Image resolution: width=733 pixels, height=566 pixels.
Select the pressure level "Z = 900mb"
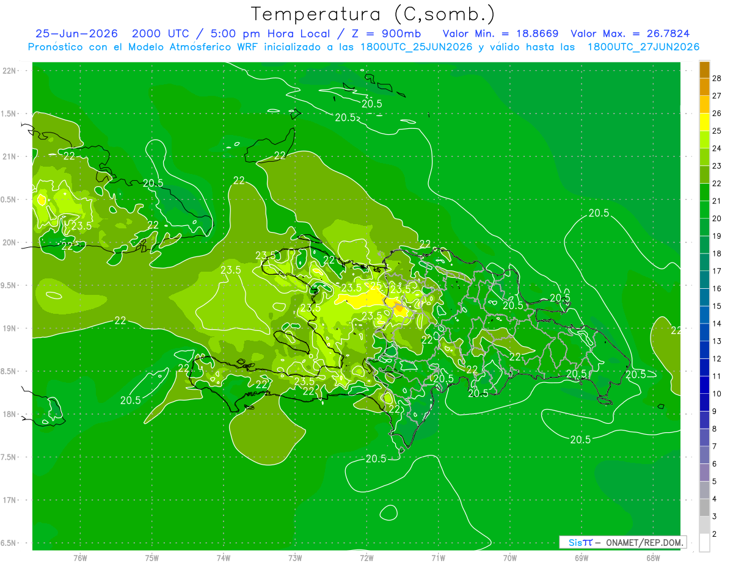(382, 34)
